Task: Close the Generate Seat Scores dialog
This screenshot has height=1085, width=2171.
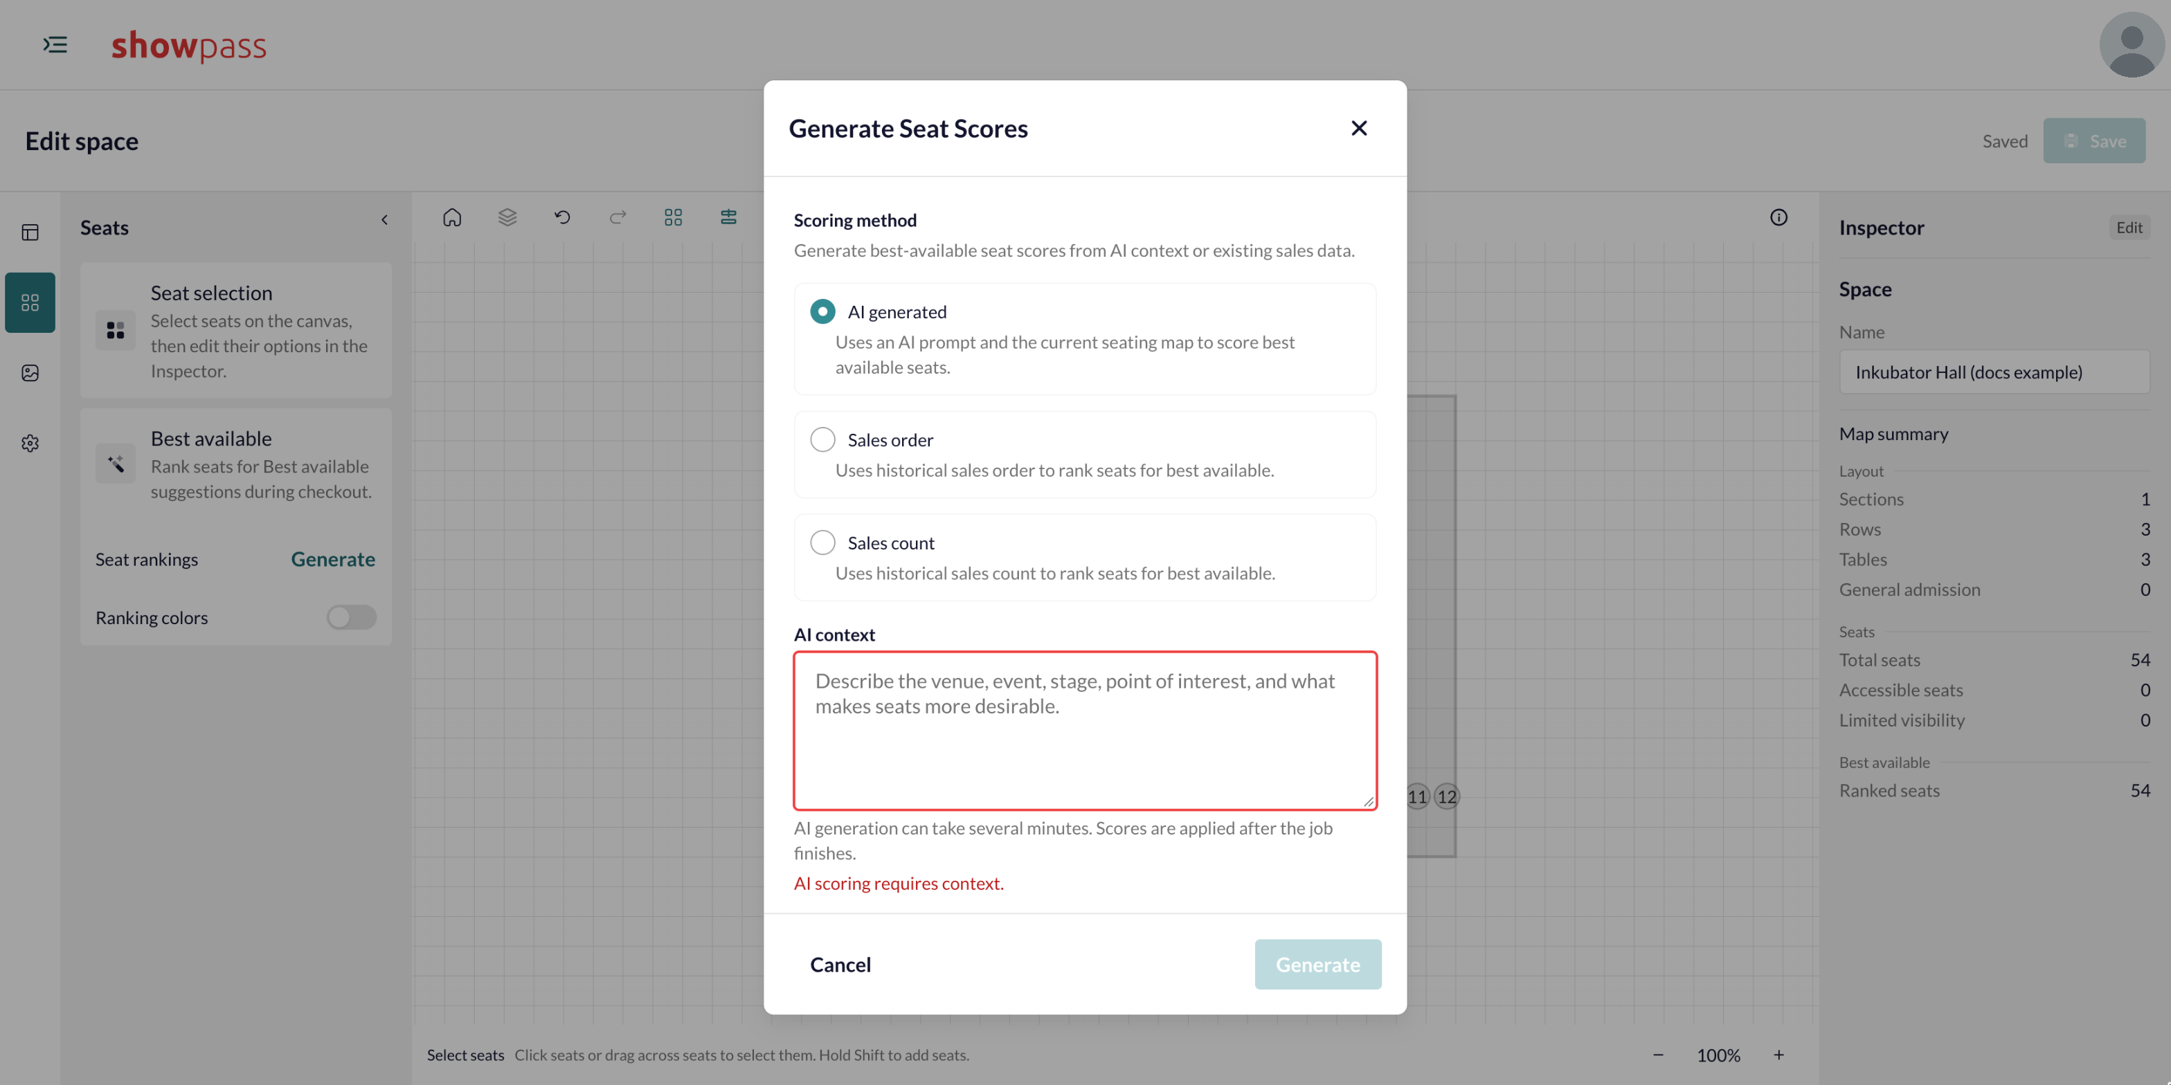Action: [1358, 128]
